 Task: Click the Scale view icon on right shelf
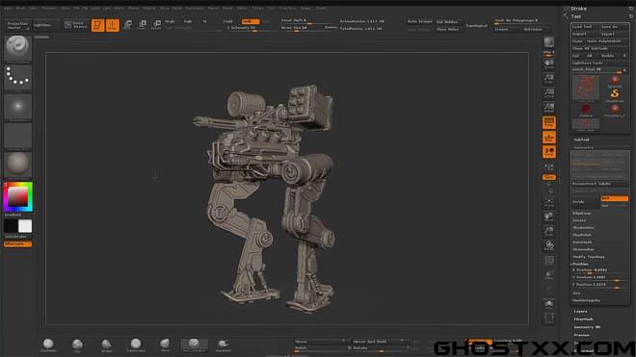tap(549, 231)
